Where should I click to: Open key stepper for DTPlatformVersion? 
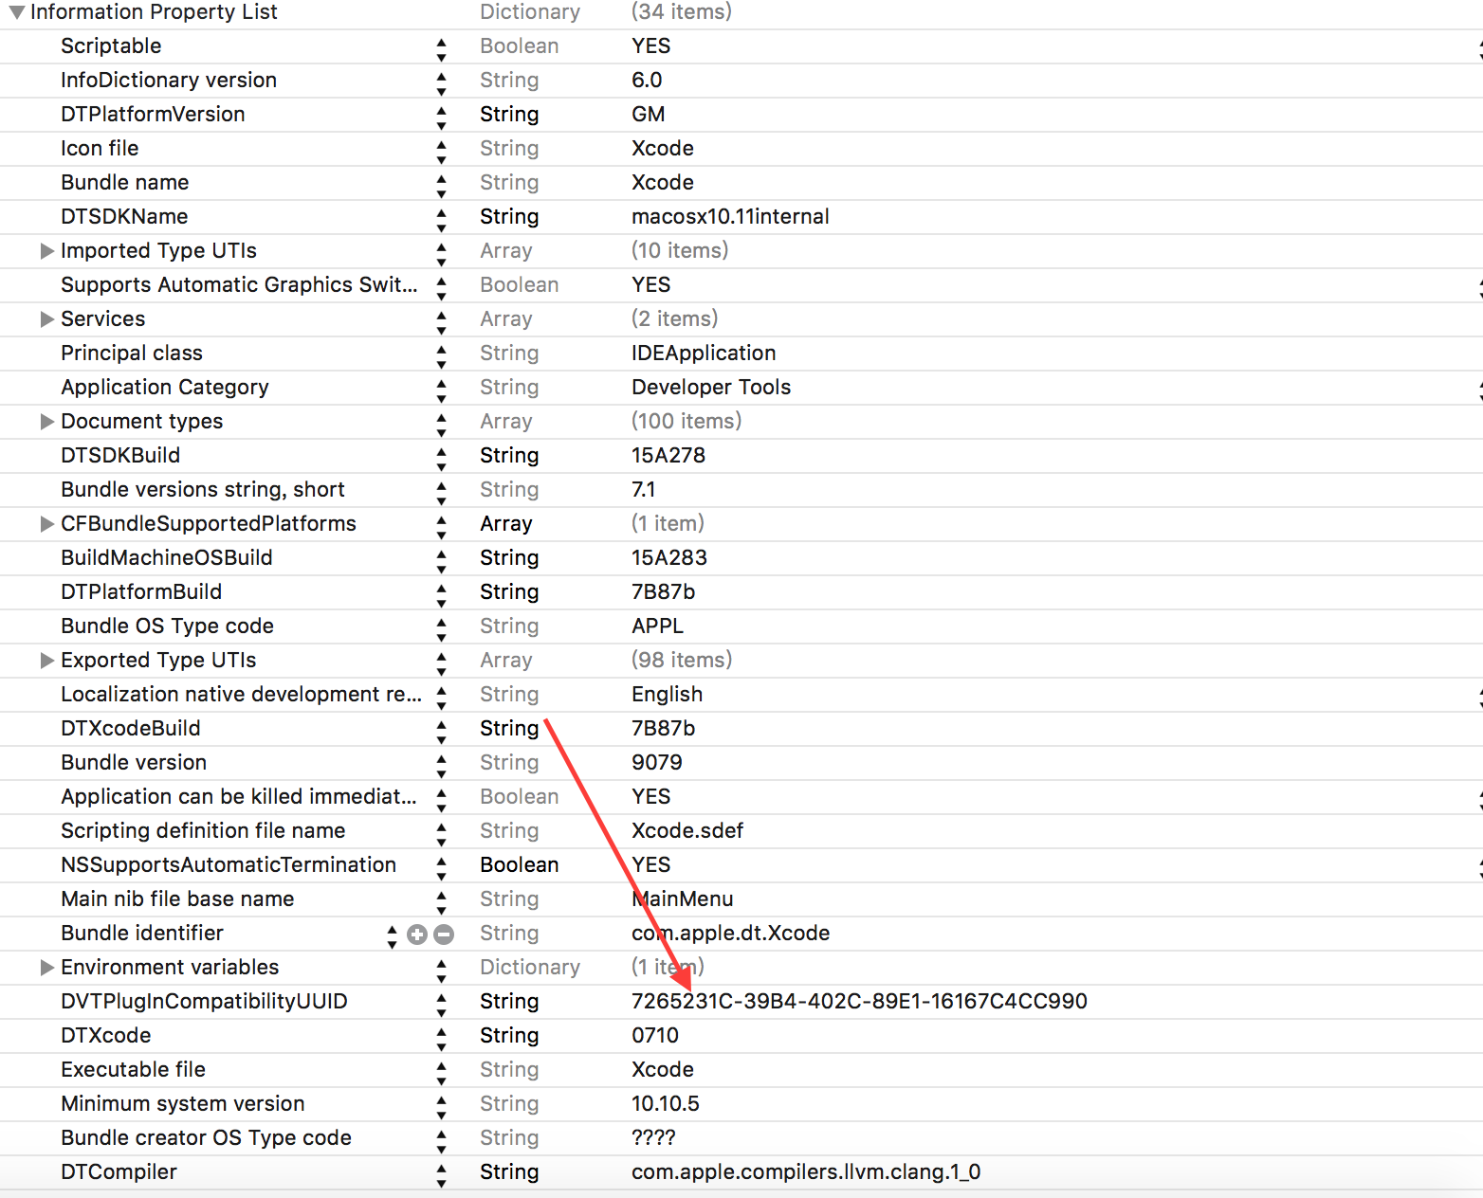click(x=441, y=118)
